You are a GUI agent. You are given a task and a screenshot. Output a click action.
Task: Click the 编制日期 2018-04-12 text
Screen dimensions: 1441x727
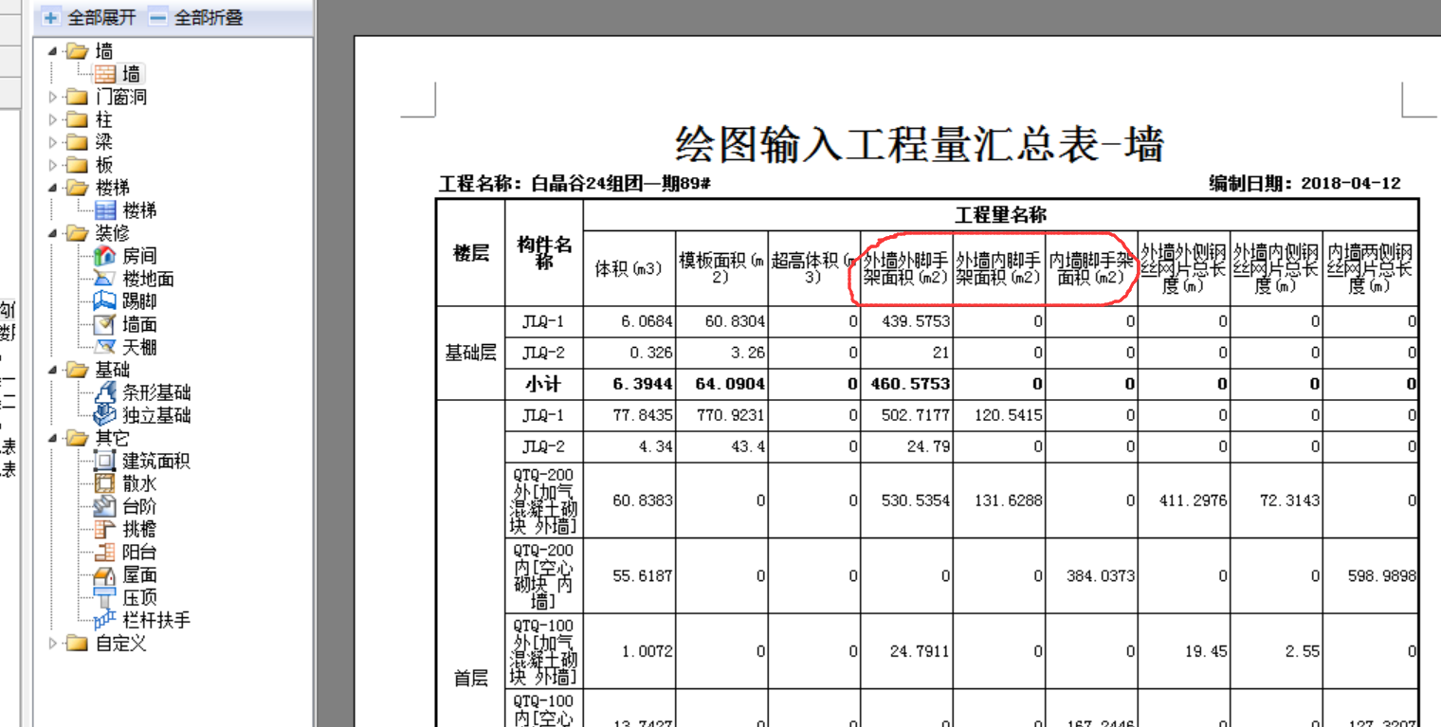point(1304,184)
